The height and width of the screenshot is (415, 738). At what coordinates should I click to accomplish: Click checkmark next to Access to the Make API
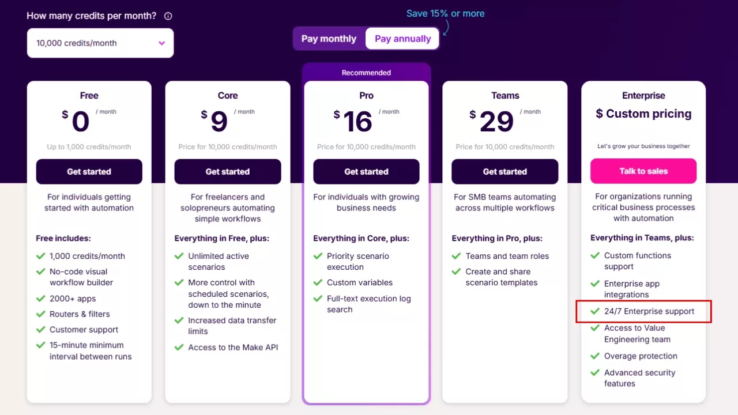[x=179, y=347]
